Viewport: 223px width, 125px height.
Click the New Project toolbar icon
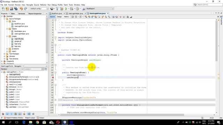7,9
